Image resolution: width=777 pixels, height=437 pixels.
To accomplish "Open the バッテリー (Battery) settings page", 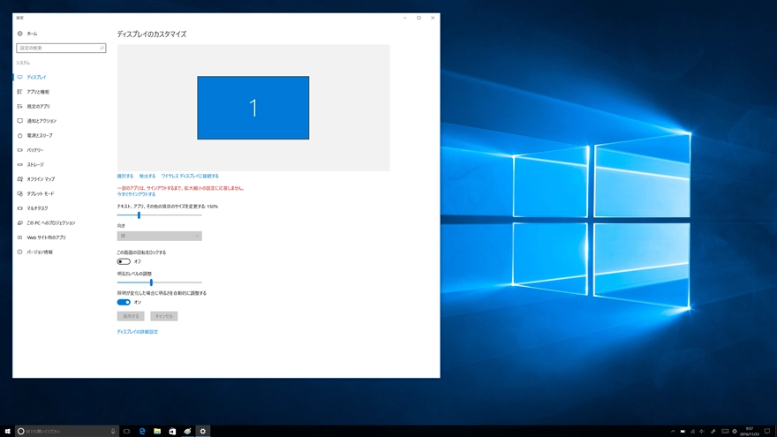I will (x=34, y=150).
